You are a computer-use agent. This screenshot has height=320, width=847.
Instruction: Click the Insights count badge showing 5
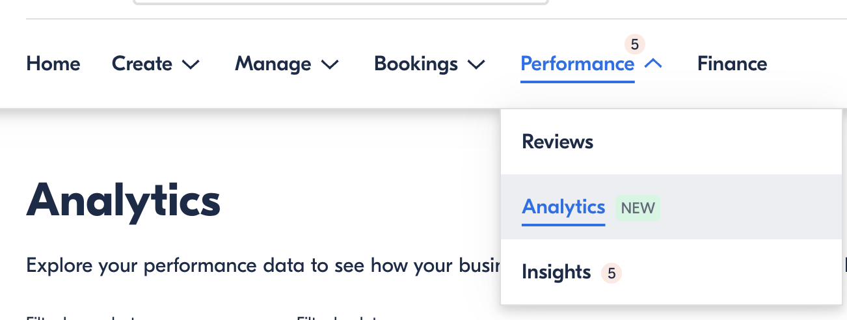(612, 273)
